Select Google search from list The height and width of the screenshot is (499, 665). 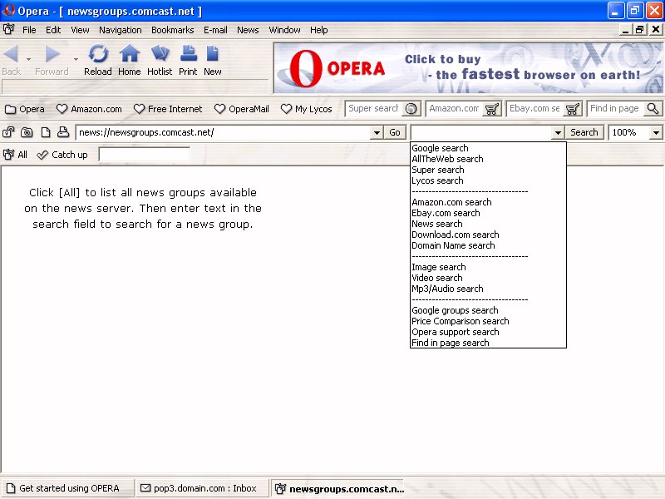tap(488, 148)
